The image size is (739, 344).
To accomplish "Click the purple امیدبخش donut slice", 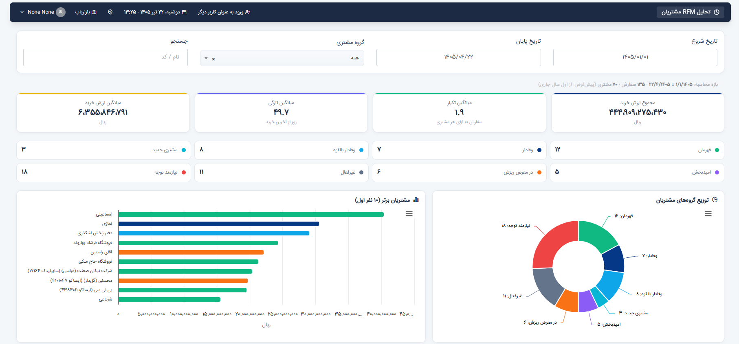I will click(x=587, y=301).
